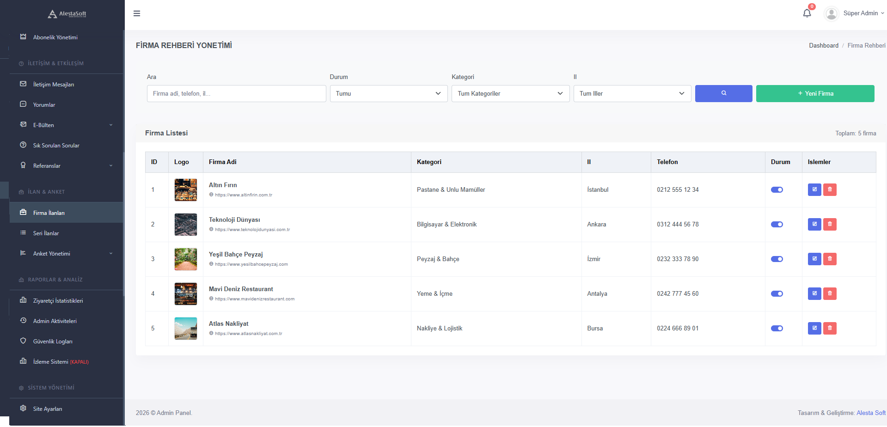This screenshot has height=427, width=887.
Task: Toggle status switch for Altın Fırın
Action: click(x=777, y=189)
